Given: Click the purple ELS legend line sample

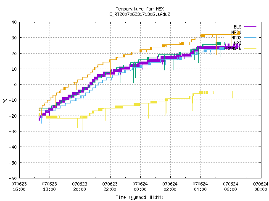Looking at the screenshot, I should pyautogui.click(x=250, y=27).
